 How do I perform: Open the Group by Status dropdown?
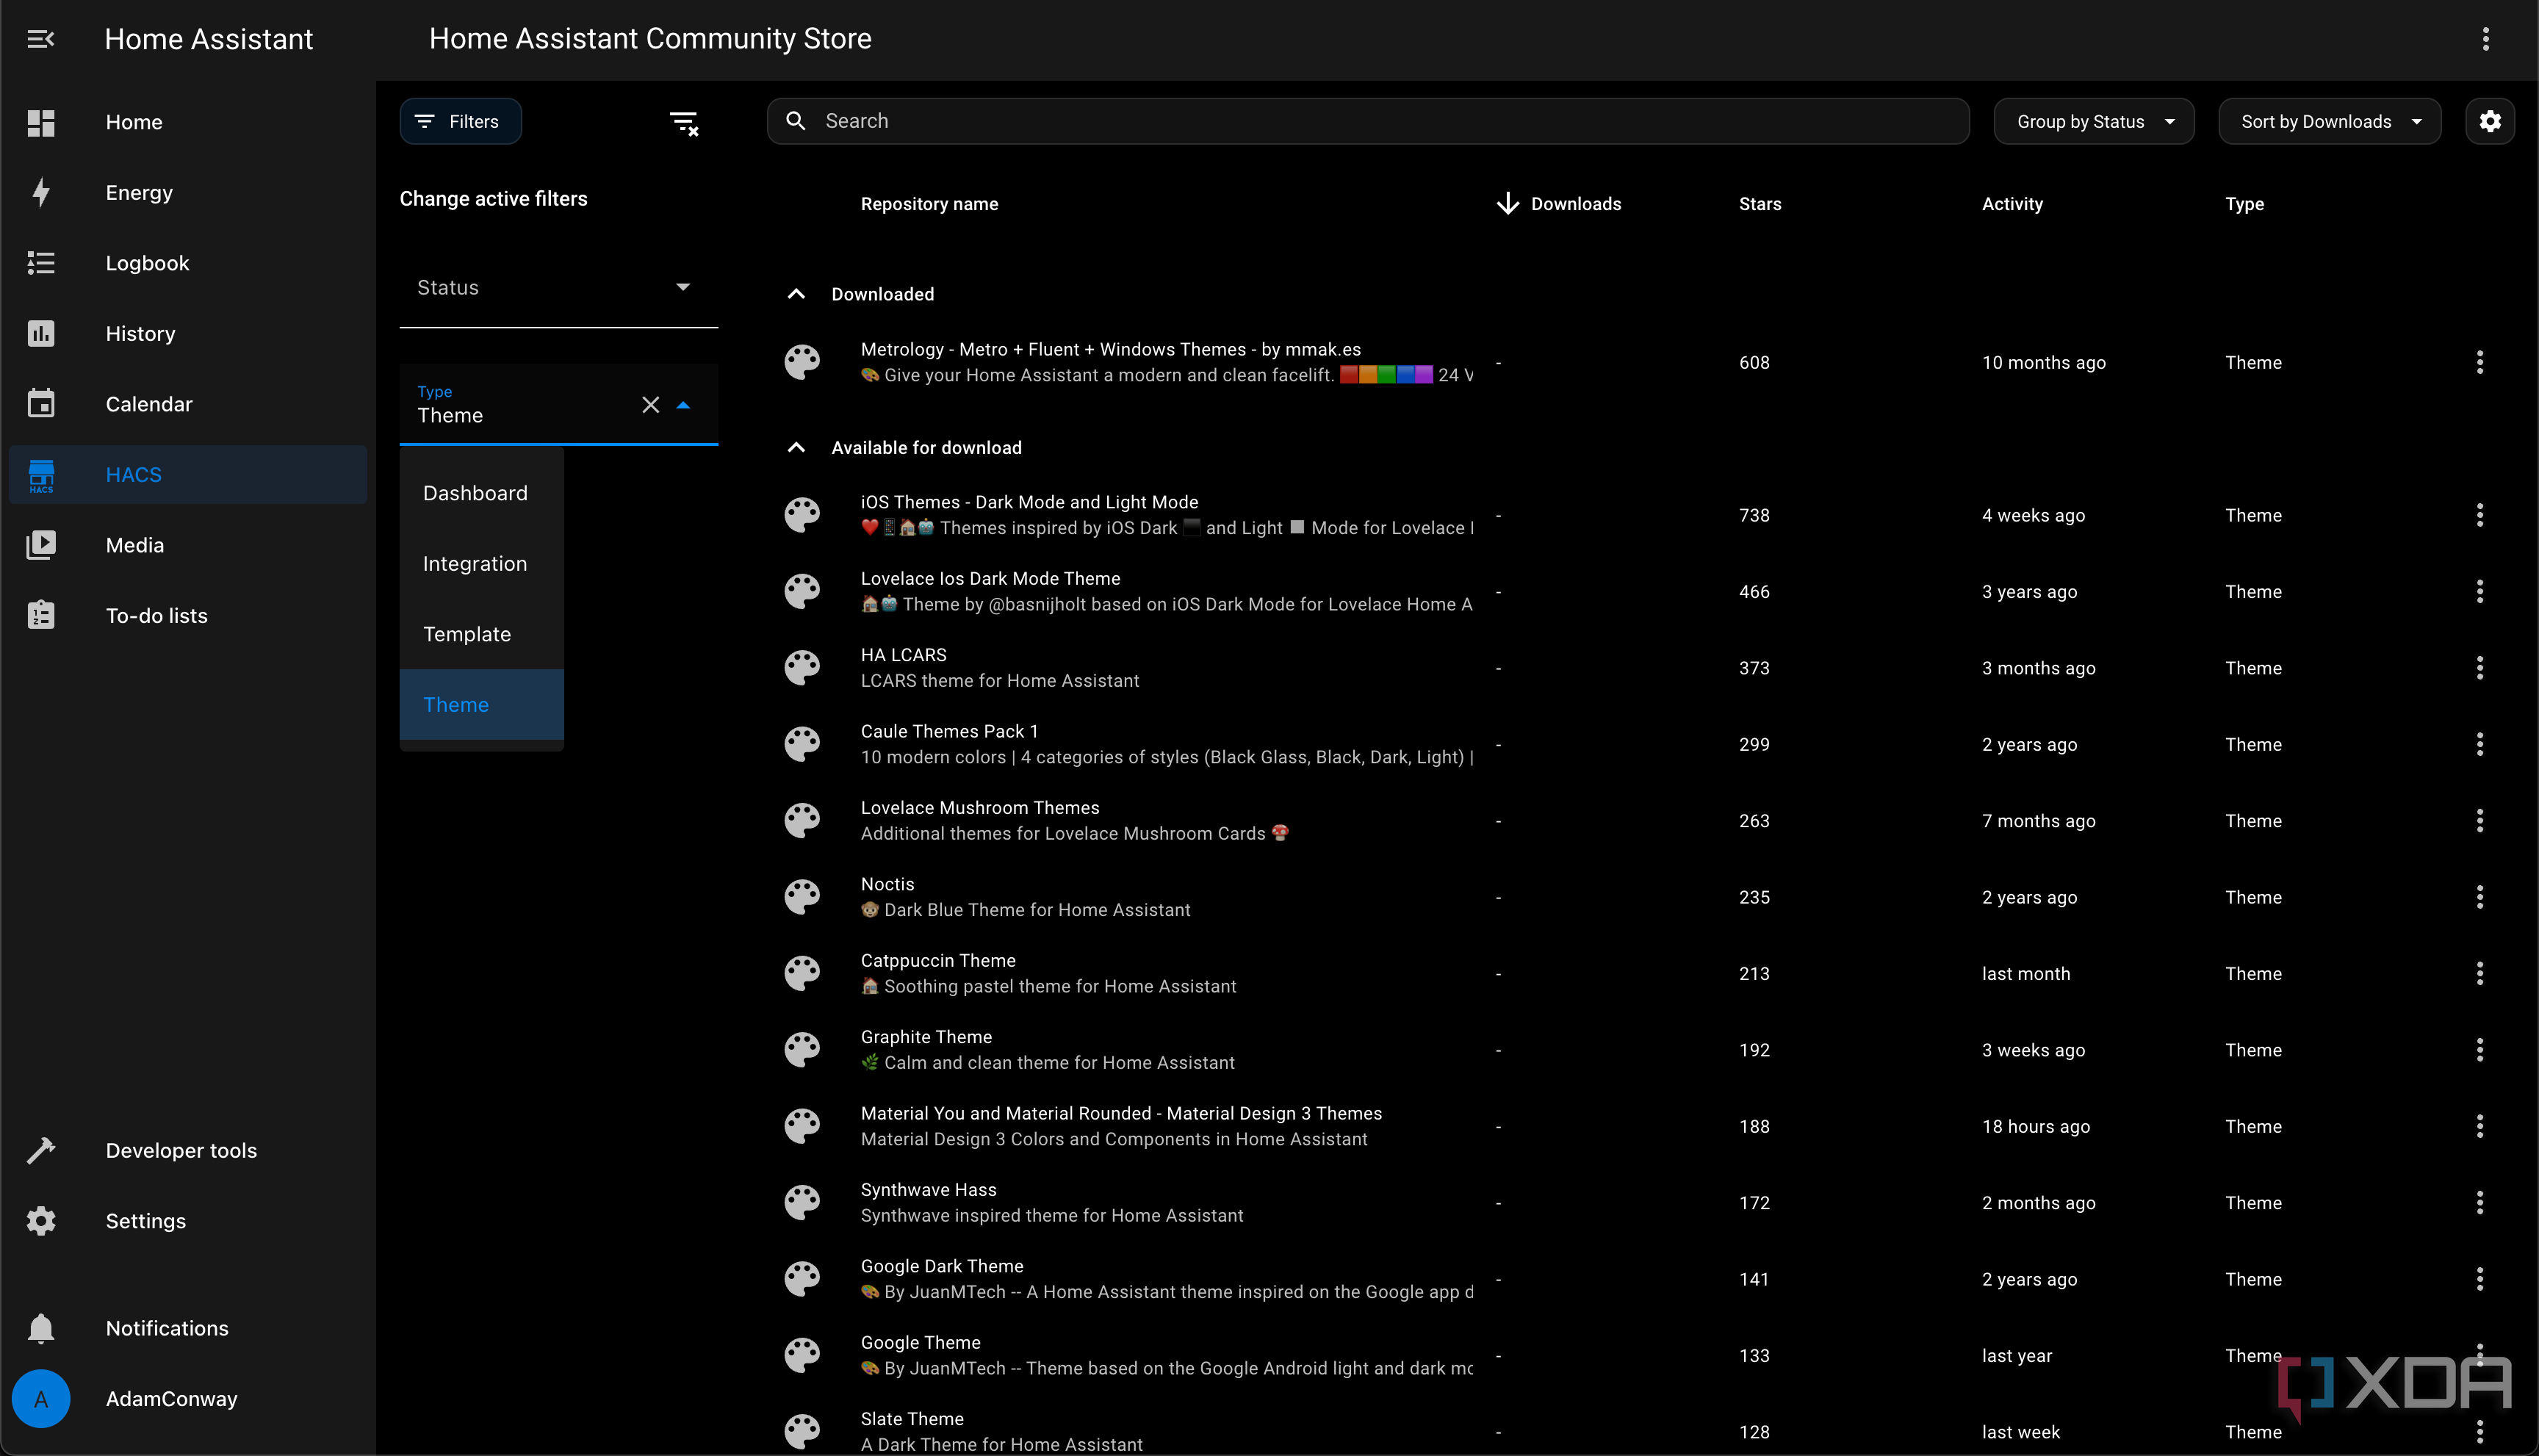pos(2094,121)
